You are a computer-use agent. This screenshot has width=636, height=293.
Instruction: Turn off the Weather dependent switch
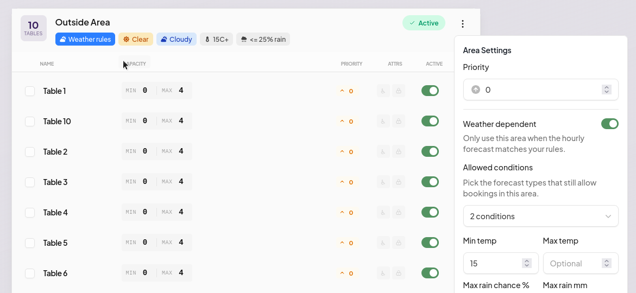click(x=609, y=124)
